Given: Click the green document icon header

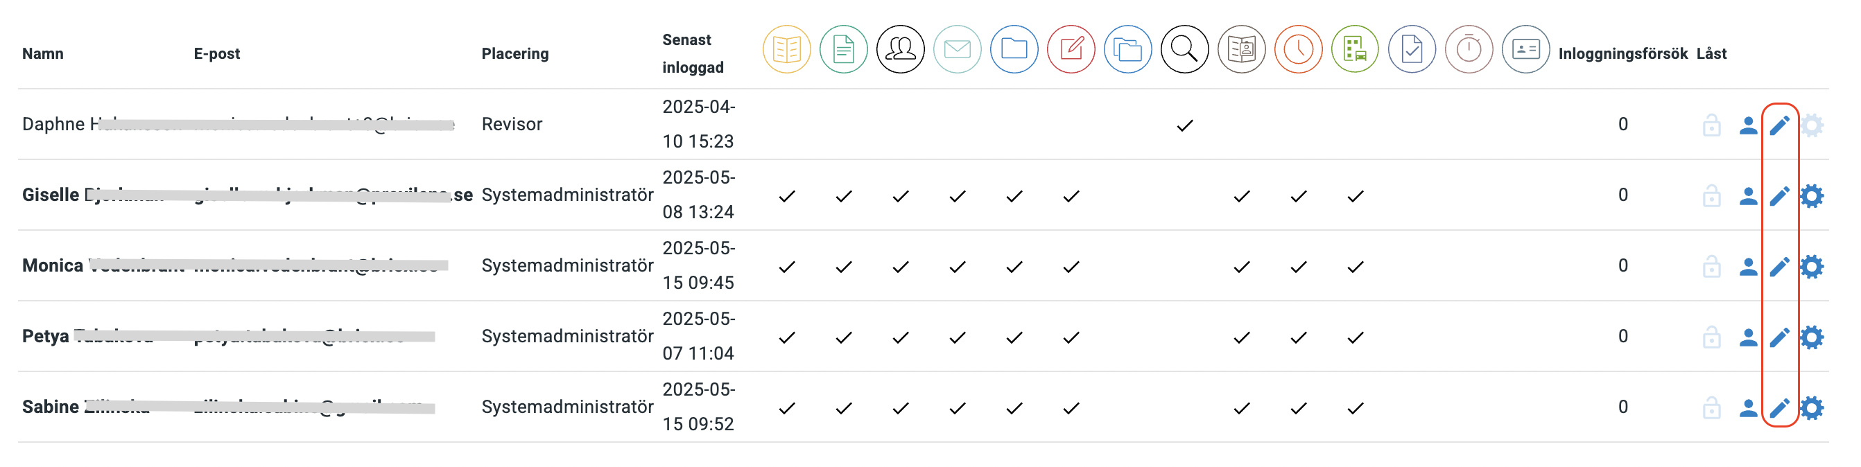Looking at the screenshot, I should [843, 50].
